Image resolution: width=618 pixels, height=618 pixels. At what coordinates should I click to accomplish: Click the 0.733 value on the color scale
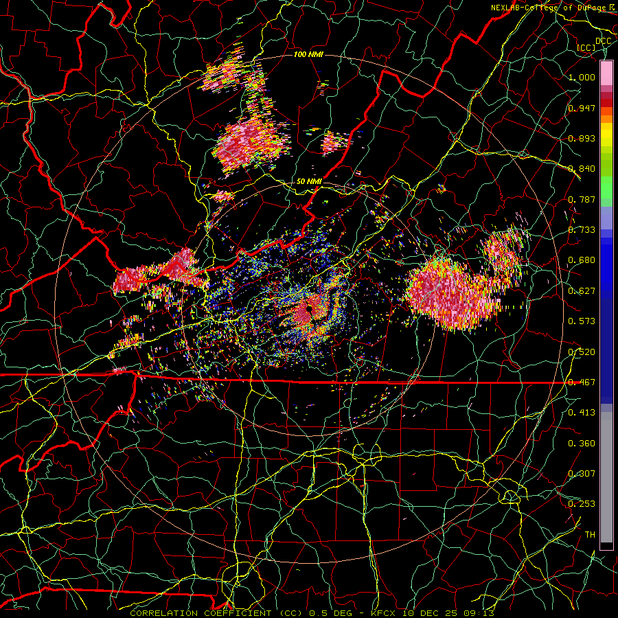tap(582, 230)
